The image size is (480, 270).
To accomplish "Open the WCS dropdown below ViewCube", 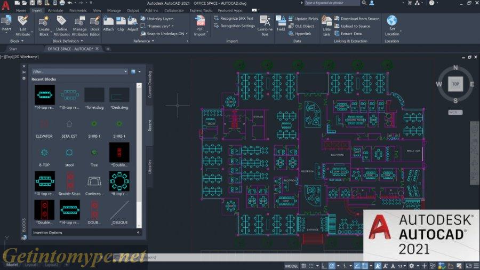I will (x=455, y=112).
